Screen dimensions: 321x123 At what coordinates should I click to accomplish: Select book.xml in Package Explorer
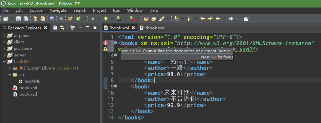[x=25, y=88]
